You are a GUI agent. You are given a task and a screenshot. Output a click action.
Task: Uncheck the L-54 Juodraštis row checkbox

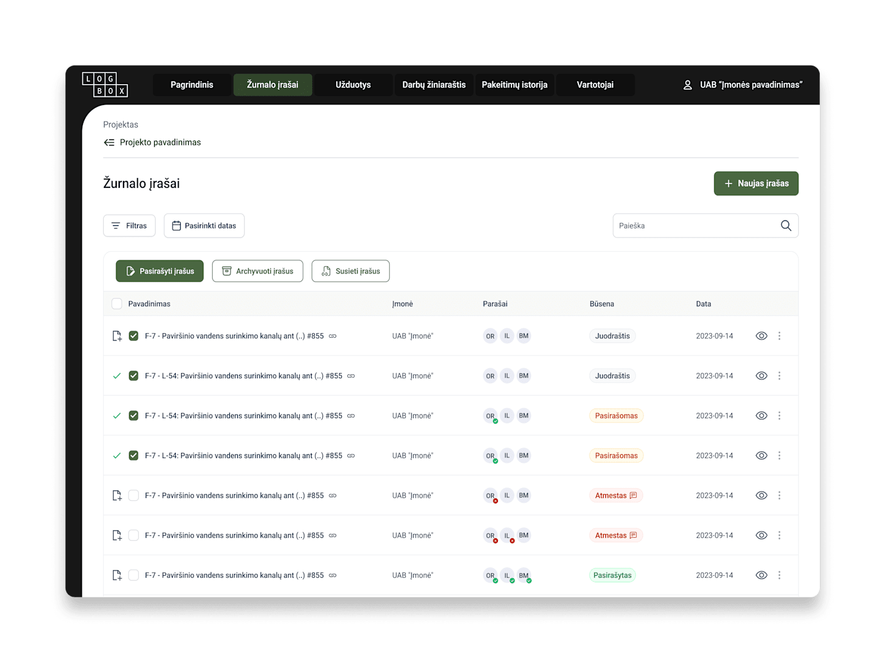(133, 376)
